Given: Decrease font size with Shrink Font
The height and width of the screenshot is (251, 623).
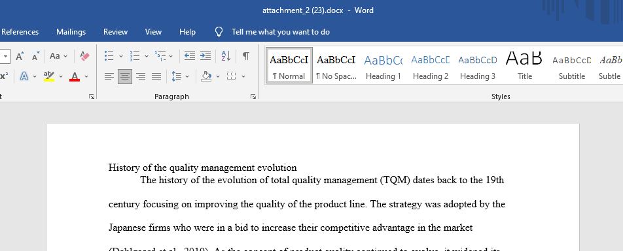Looking at the screenshot, I should click(x=36, y=56).
